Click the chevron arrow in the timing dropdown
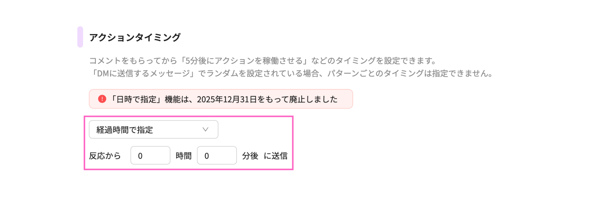This screenshot has width=602, height=200. (x=205, y=129)
